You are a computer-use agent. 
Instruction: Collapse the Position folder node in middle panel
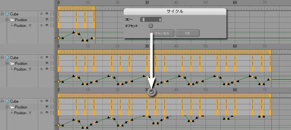point(7,64)
